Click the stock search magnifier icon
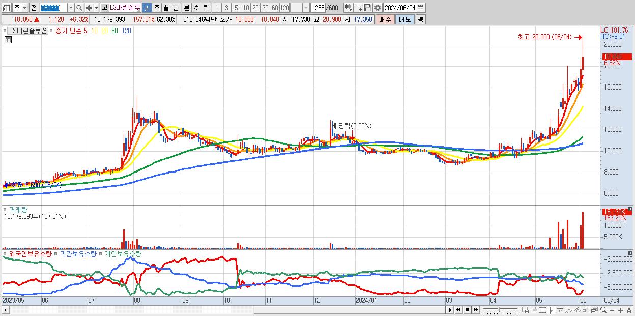 coord(79,8)
